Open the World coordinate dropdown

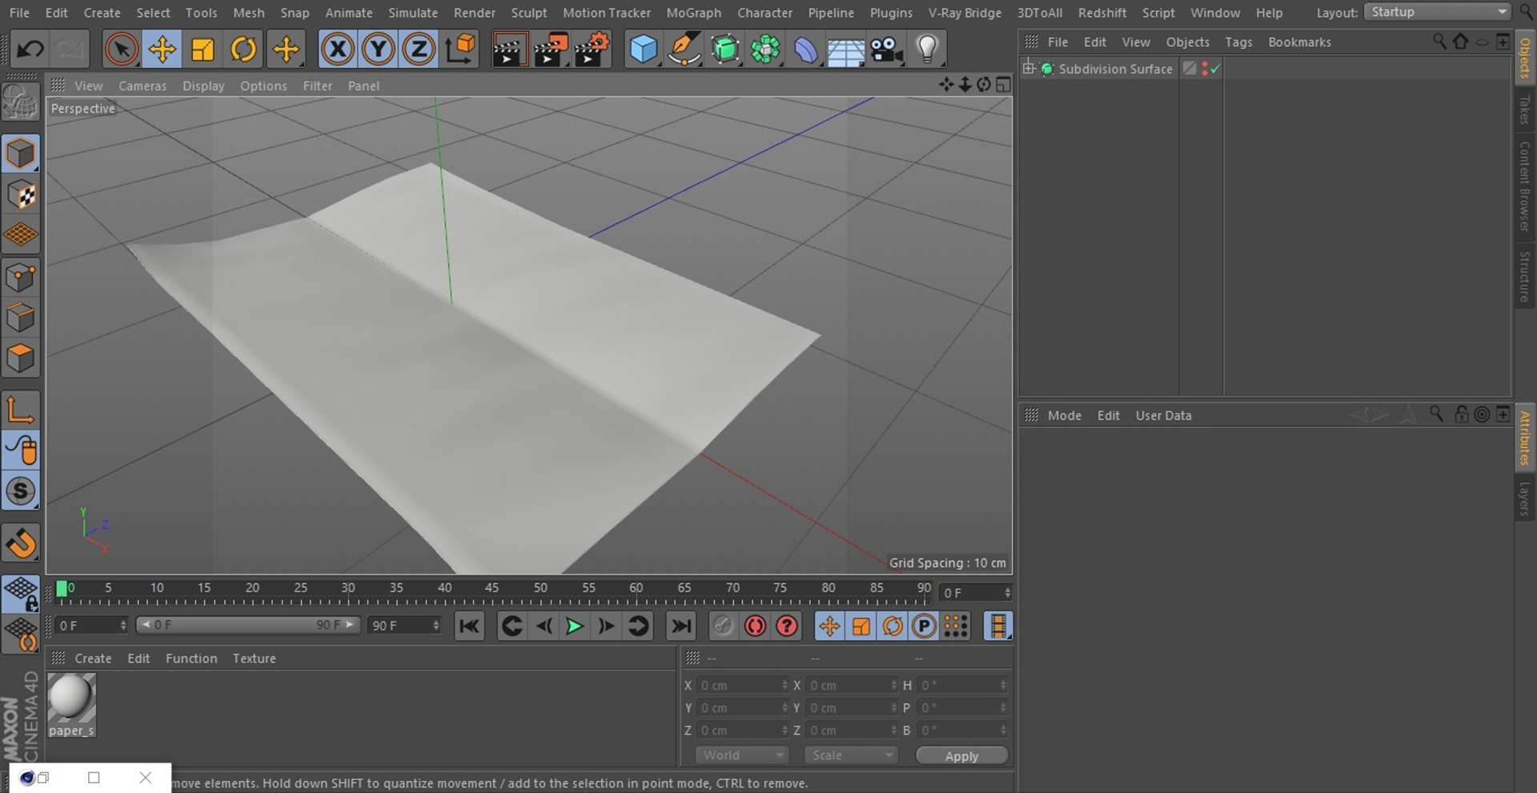tap(742, 755)
